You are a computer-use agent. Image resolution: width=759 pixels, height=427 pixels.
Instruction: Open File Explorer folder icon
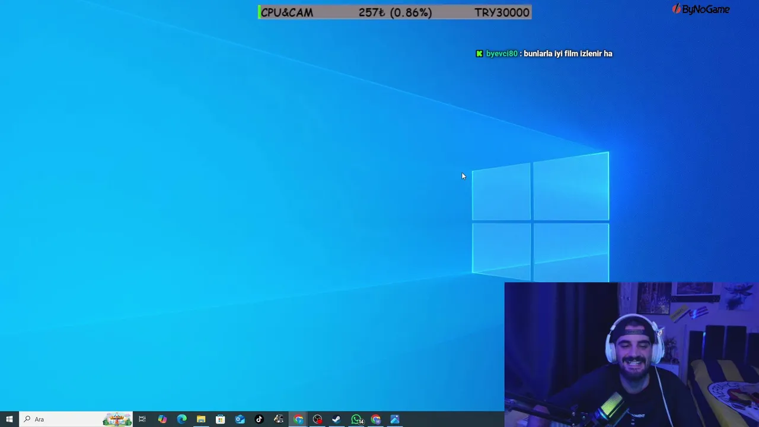tap(201, 419)
